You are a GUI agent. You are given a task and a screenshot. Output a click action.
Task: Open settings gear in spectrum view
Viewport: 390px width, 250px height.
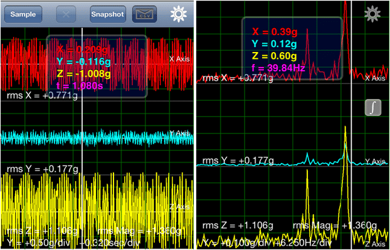372,14
